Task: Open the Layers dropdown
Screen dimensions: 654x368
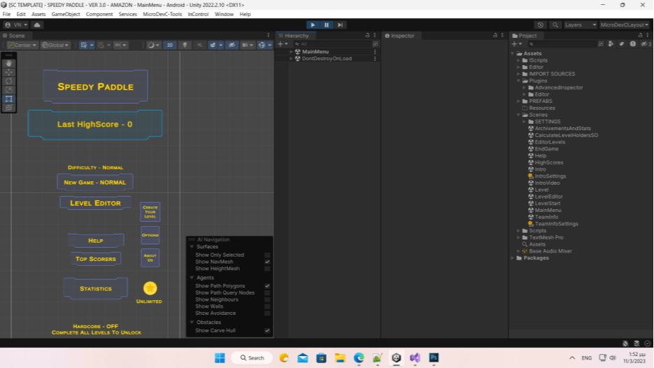Action: (581, 24)
